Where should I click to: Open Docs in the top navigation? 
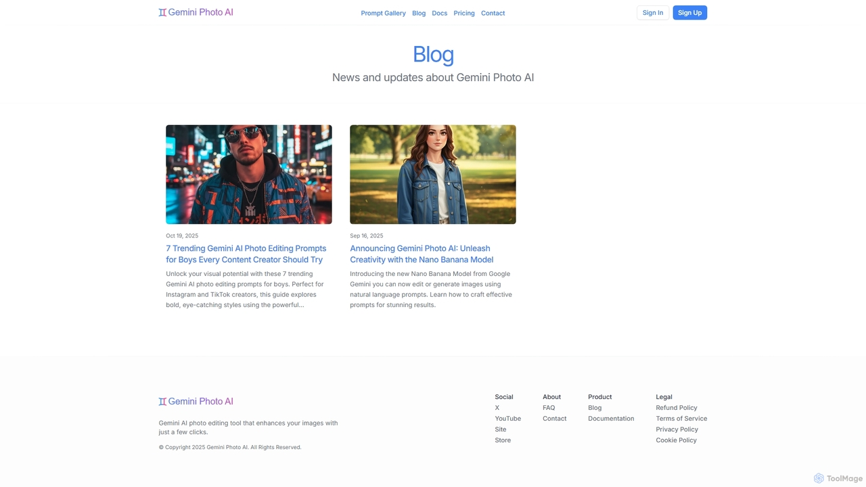440,13
